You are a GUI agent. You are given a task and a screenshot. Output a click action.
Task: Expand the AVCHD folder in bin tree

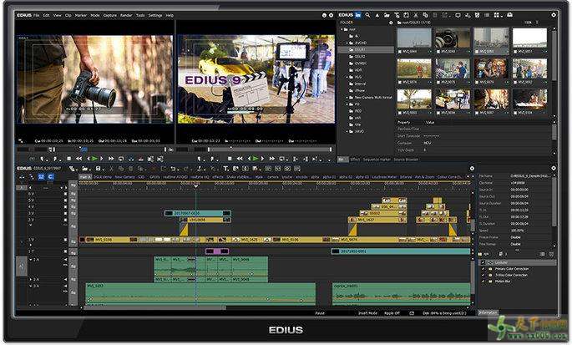347,43
